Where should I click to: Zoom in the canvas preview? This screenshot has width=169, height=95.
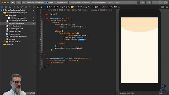pos(166,93)
